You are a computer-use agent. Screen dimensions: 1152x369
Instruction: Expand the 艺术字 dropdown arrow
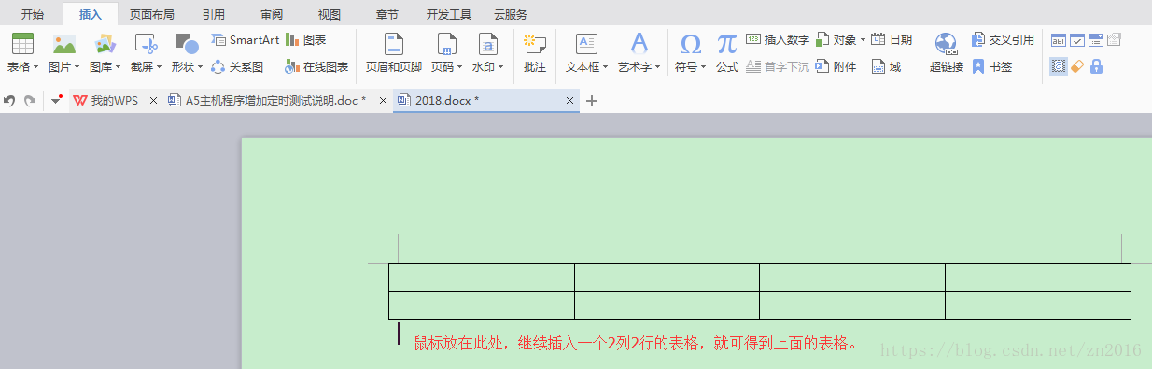pyautogui.click(x=657, y=67)
